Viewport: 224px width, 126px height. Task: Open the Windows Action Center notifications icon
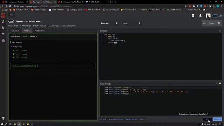[x=220, y=124]
